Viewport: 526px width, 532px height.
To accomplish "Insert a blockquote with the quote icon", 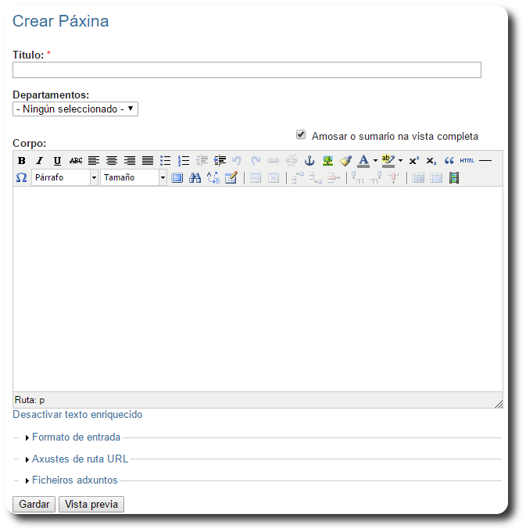I will point(449,160).
